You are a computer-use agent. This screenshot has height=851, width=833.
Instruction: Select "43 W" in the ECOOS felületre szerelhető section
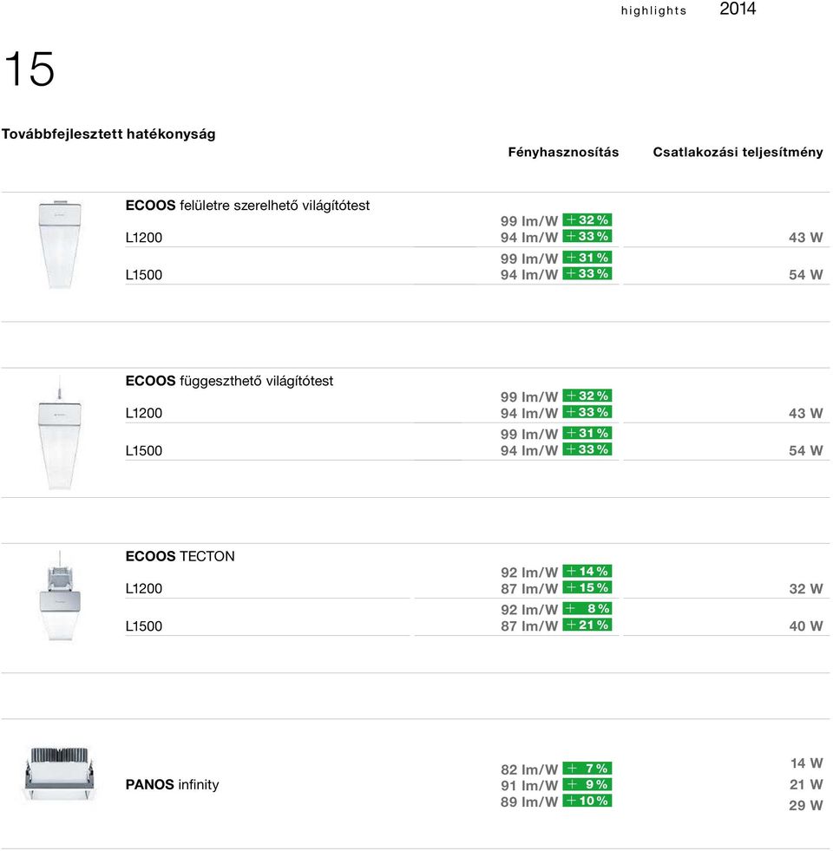click(805, 238)
